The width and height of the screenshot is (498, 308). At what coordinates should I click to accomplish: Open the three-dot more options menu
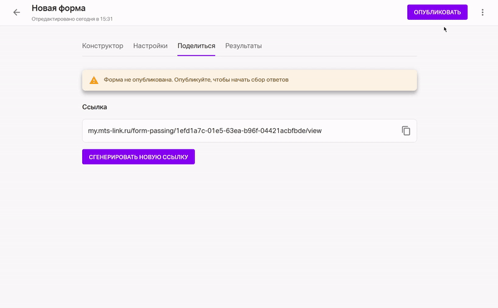coord(482,12)
